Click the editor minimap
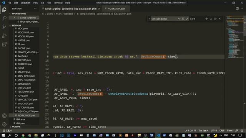The image size is (246, 138). 234,37
